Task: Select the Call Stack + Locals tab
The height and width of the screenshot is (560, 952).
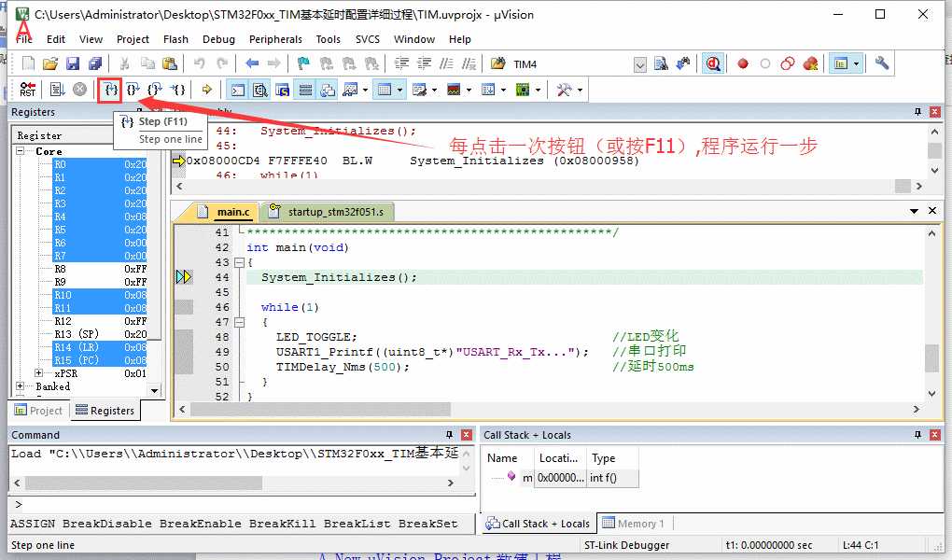Action: click(538, 524)
